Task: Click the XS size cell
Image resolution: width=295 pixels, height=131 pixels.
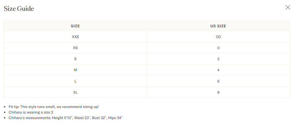Action: pyautogui.click(x=75, y=48)
